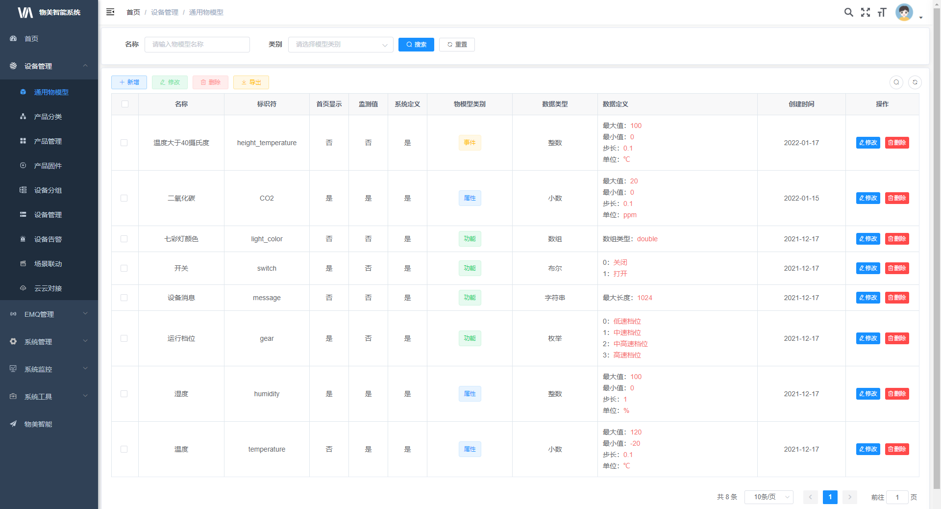941x509 pixels.
Task: Open the header search magnifier icon
Action: point(848,12)
